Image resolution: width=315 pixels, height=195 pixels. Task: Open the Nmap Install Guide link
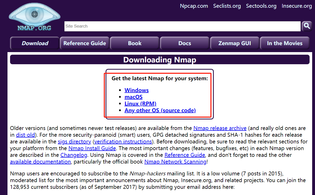[92, 148]
